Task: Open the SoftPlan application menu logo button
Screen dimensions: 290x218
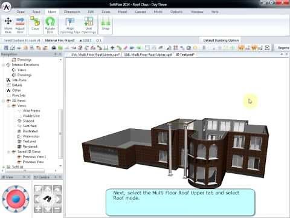Action: (x=7, y=7)
